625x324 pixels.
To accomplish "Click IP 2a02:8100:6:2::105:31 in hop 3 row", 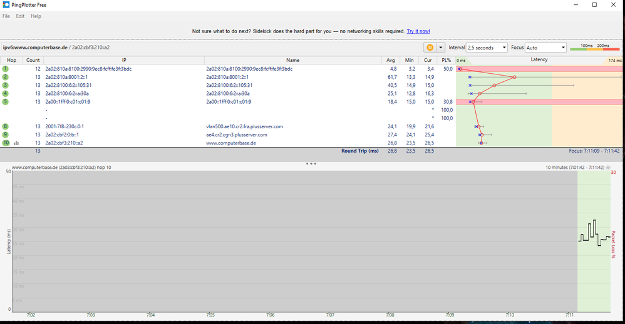I will coord(68,85).
